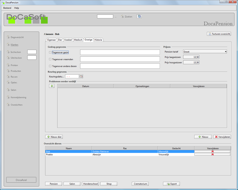This screenshot has width=238, height=190.
Task: Switch to the Historie tab
Action: pos(98,40)
